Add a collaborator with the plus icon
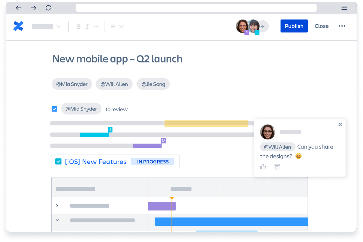Viewport: 363px width, 242px height. tap(263, 27)
